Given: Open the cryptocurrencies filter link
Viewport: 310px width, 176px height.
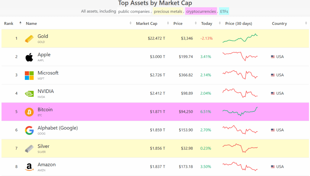Looking at the screenshot, I should [201, 12].
